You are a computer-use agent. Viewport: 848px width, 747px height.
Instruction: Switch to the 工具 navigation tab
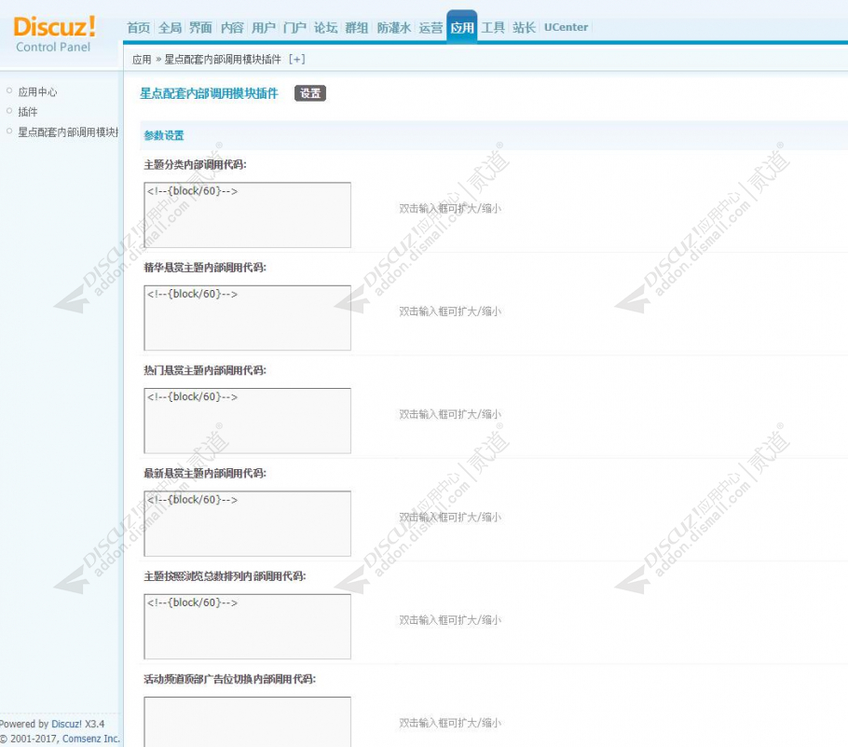click(x=493, y=28)
